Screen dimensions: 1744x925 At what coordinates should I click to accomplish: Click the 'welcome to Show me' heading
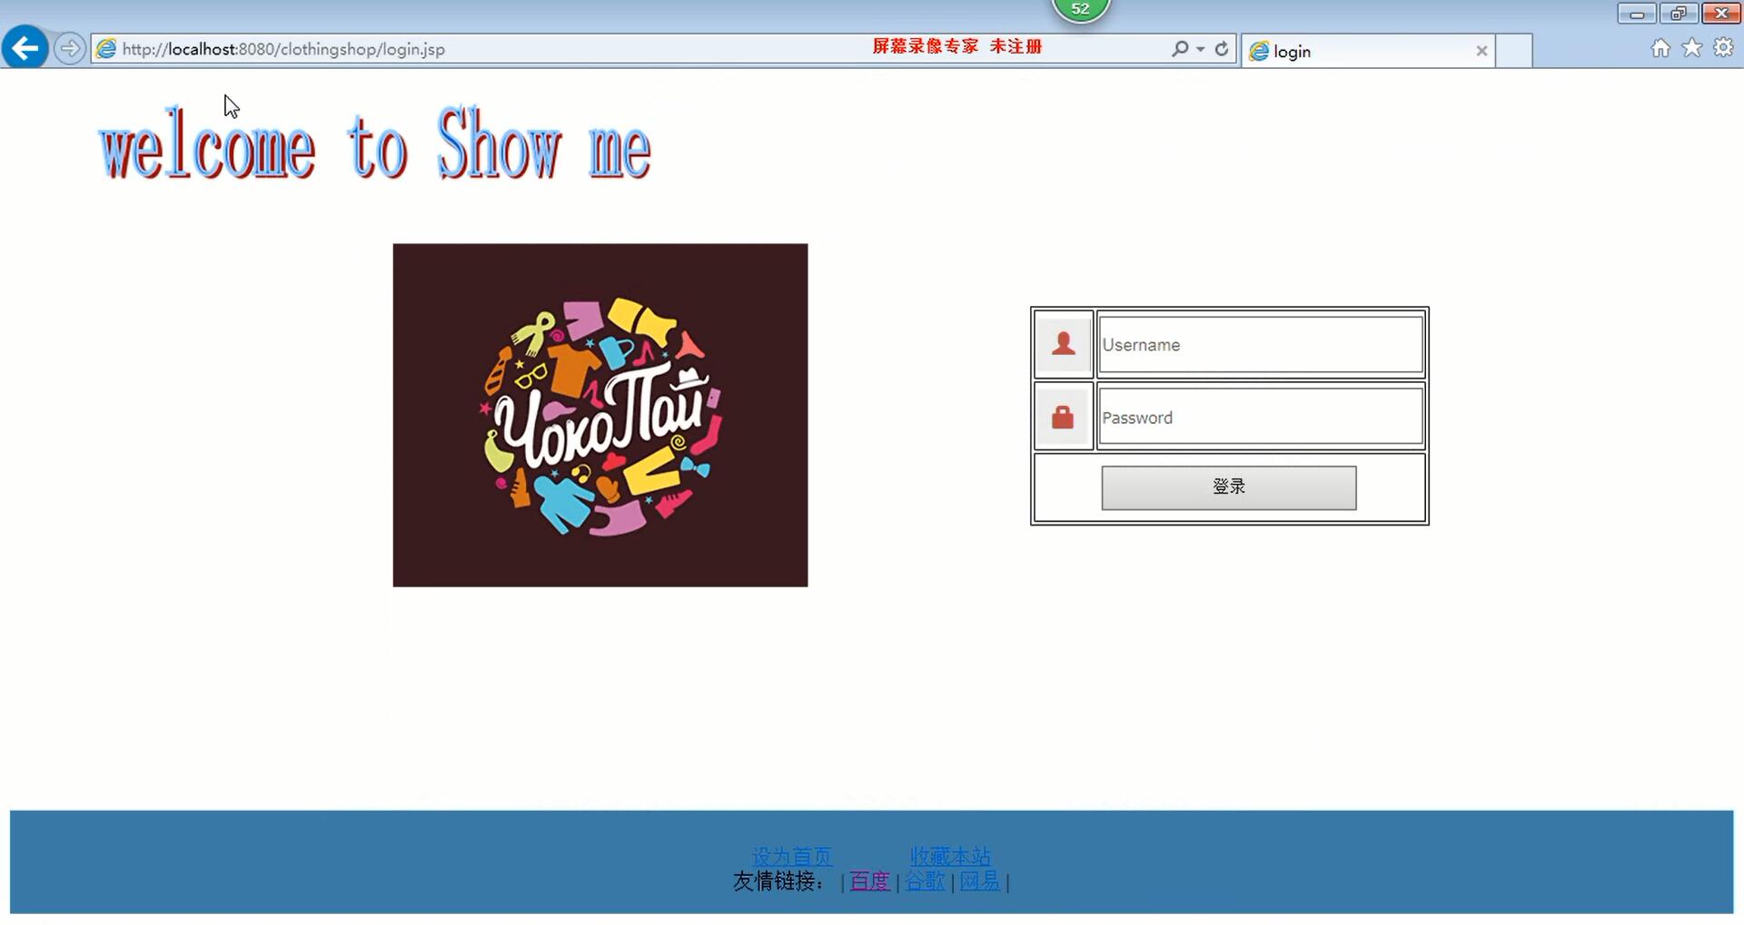pyautogui.click(x=375, y=143)
